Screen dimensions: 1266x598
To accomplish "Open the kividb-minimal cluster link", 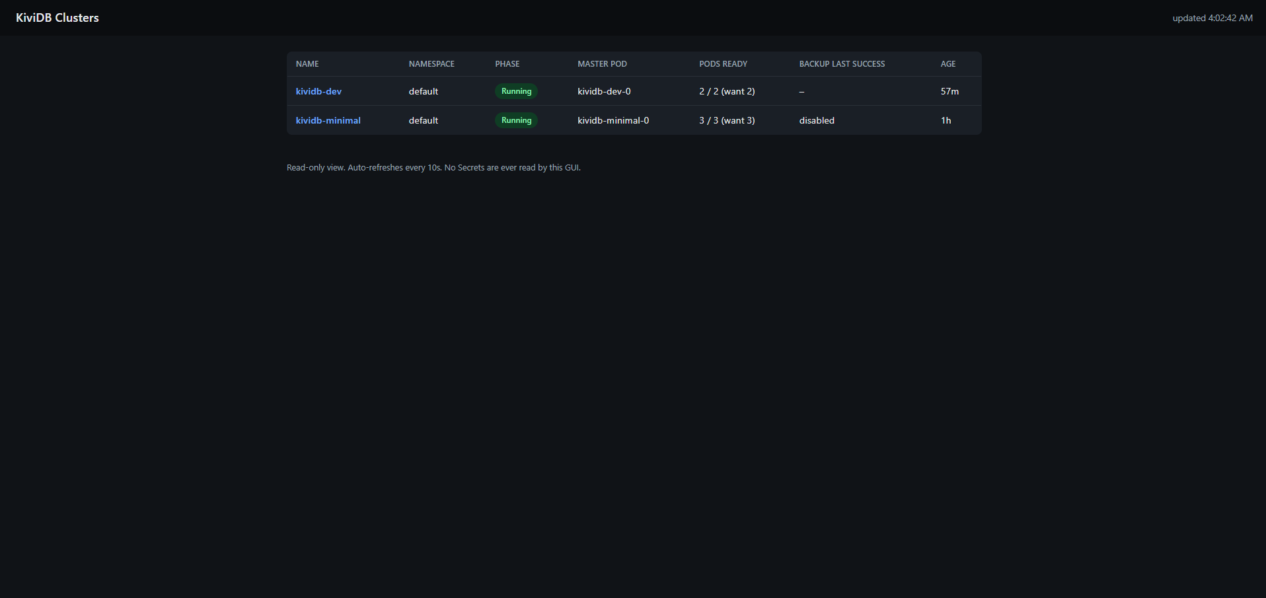I will tap(328, 120).
